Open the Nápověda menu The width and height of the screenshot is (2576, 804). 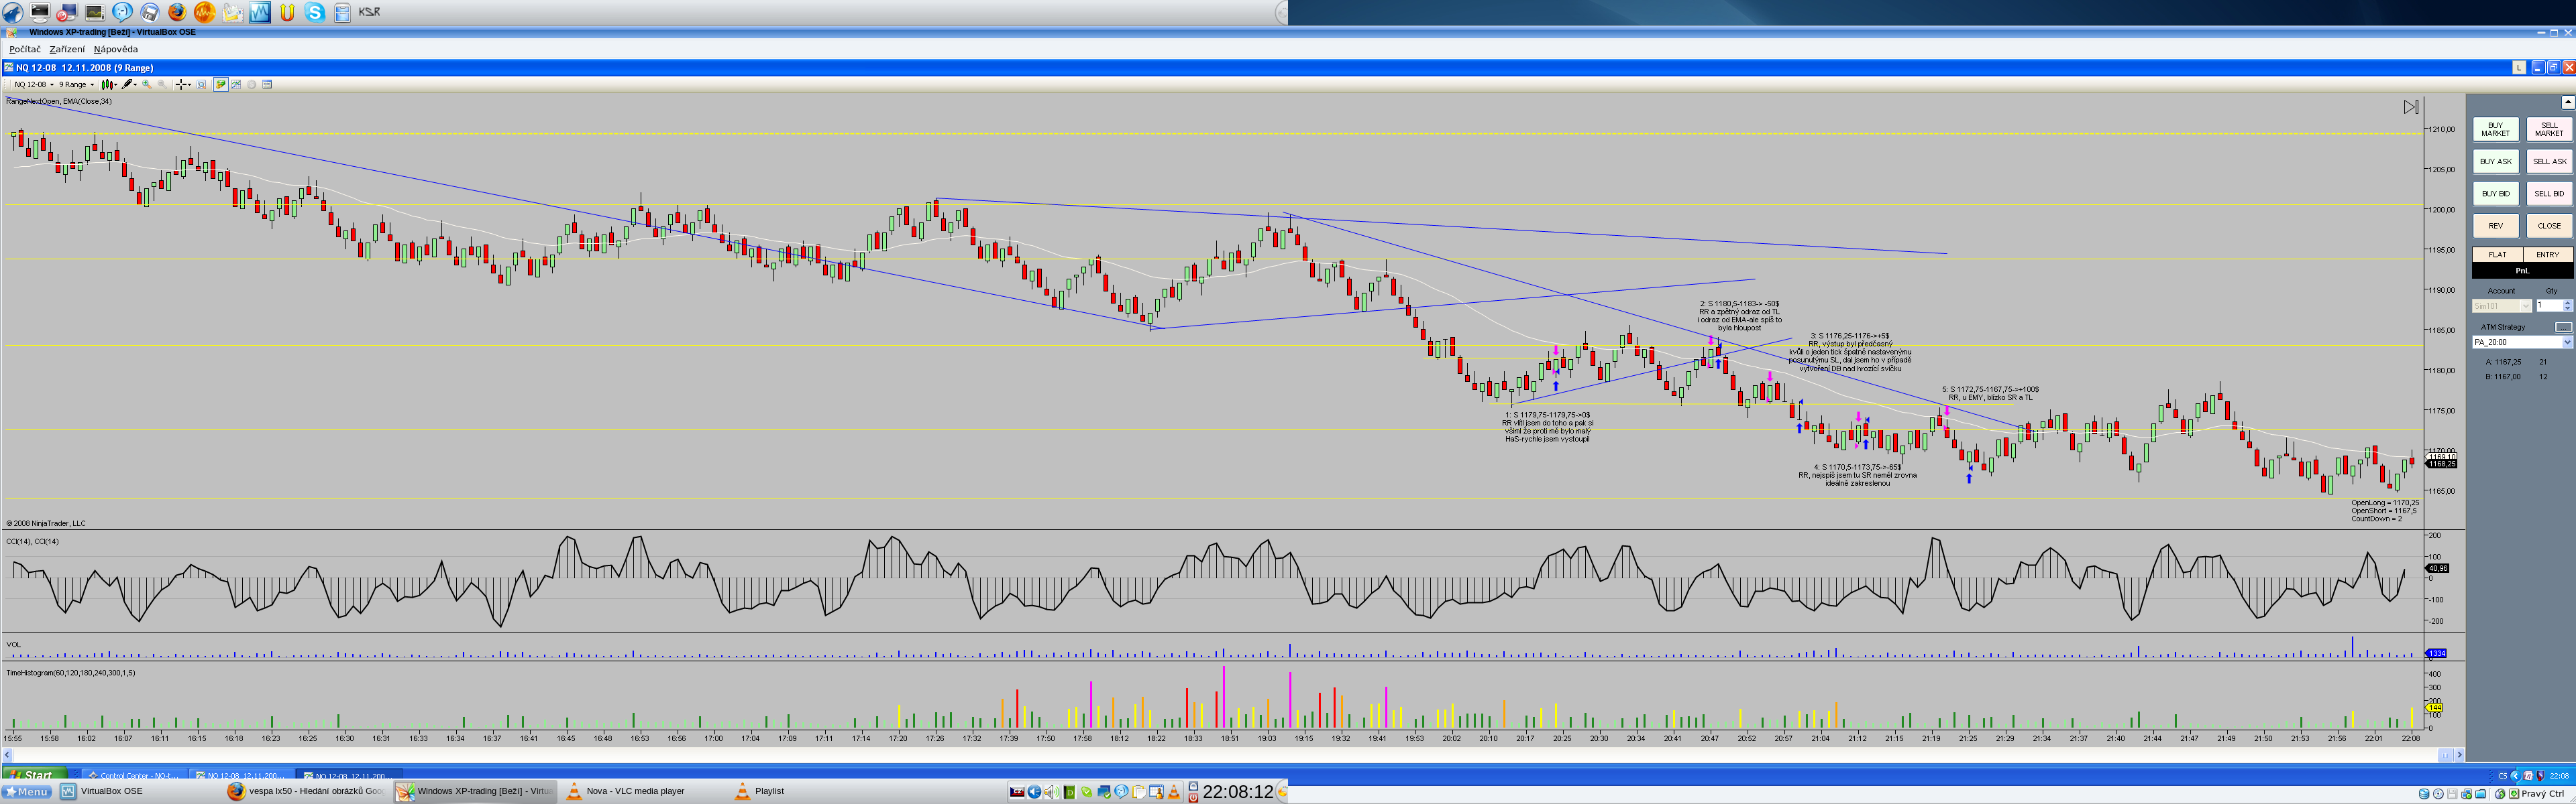point(116,49)
